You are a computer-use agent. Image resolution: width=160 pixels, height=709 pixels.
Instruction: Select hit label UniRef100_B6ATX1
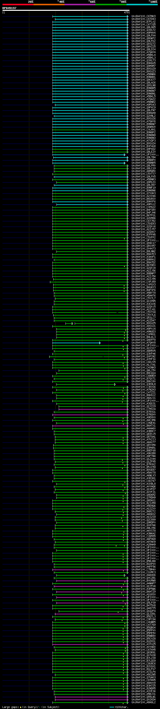[143, 426]
